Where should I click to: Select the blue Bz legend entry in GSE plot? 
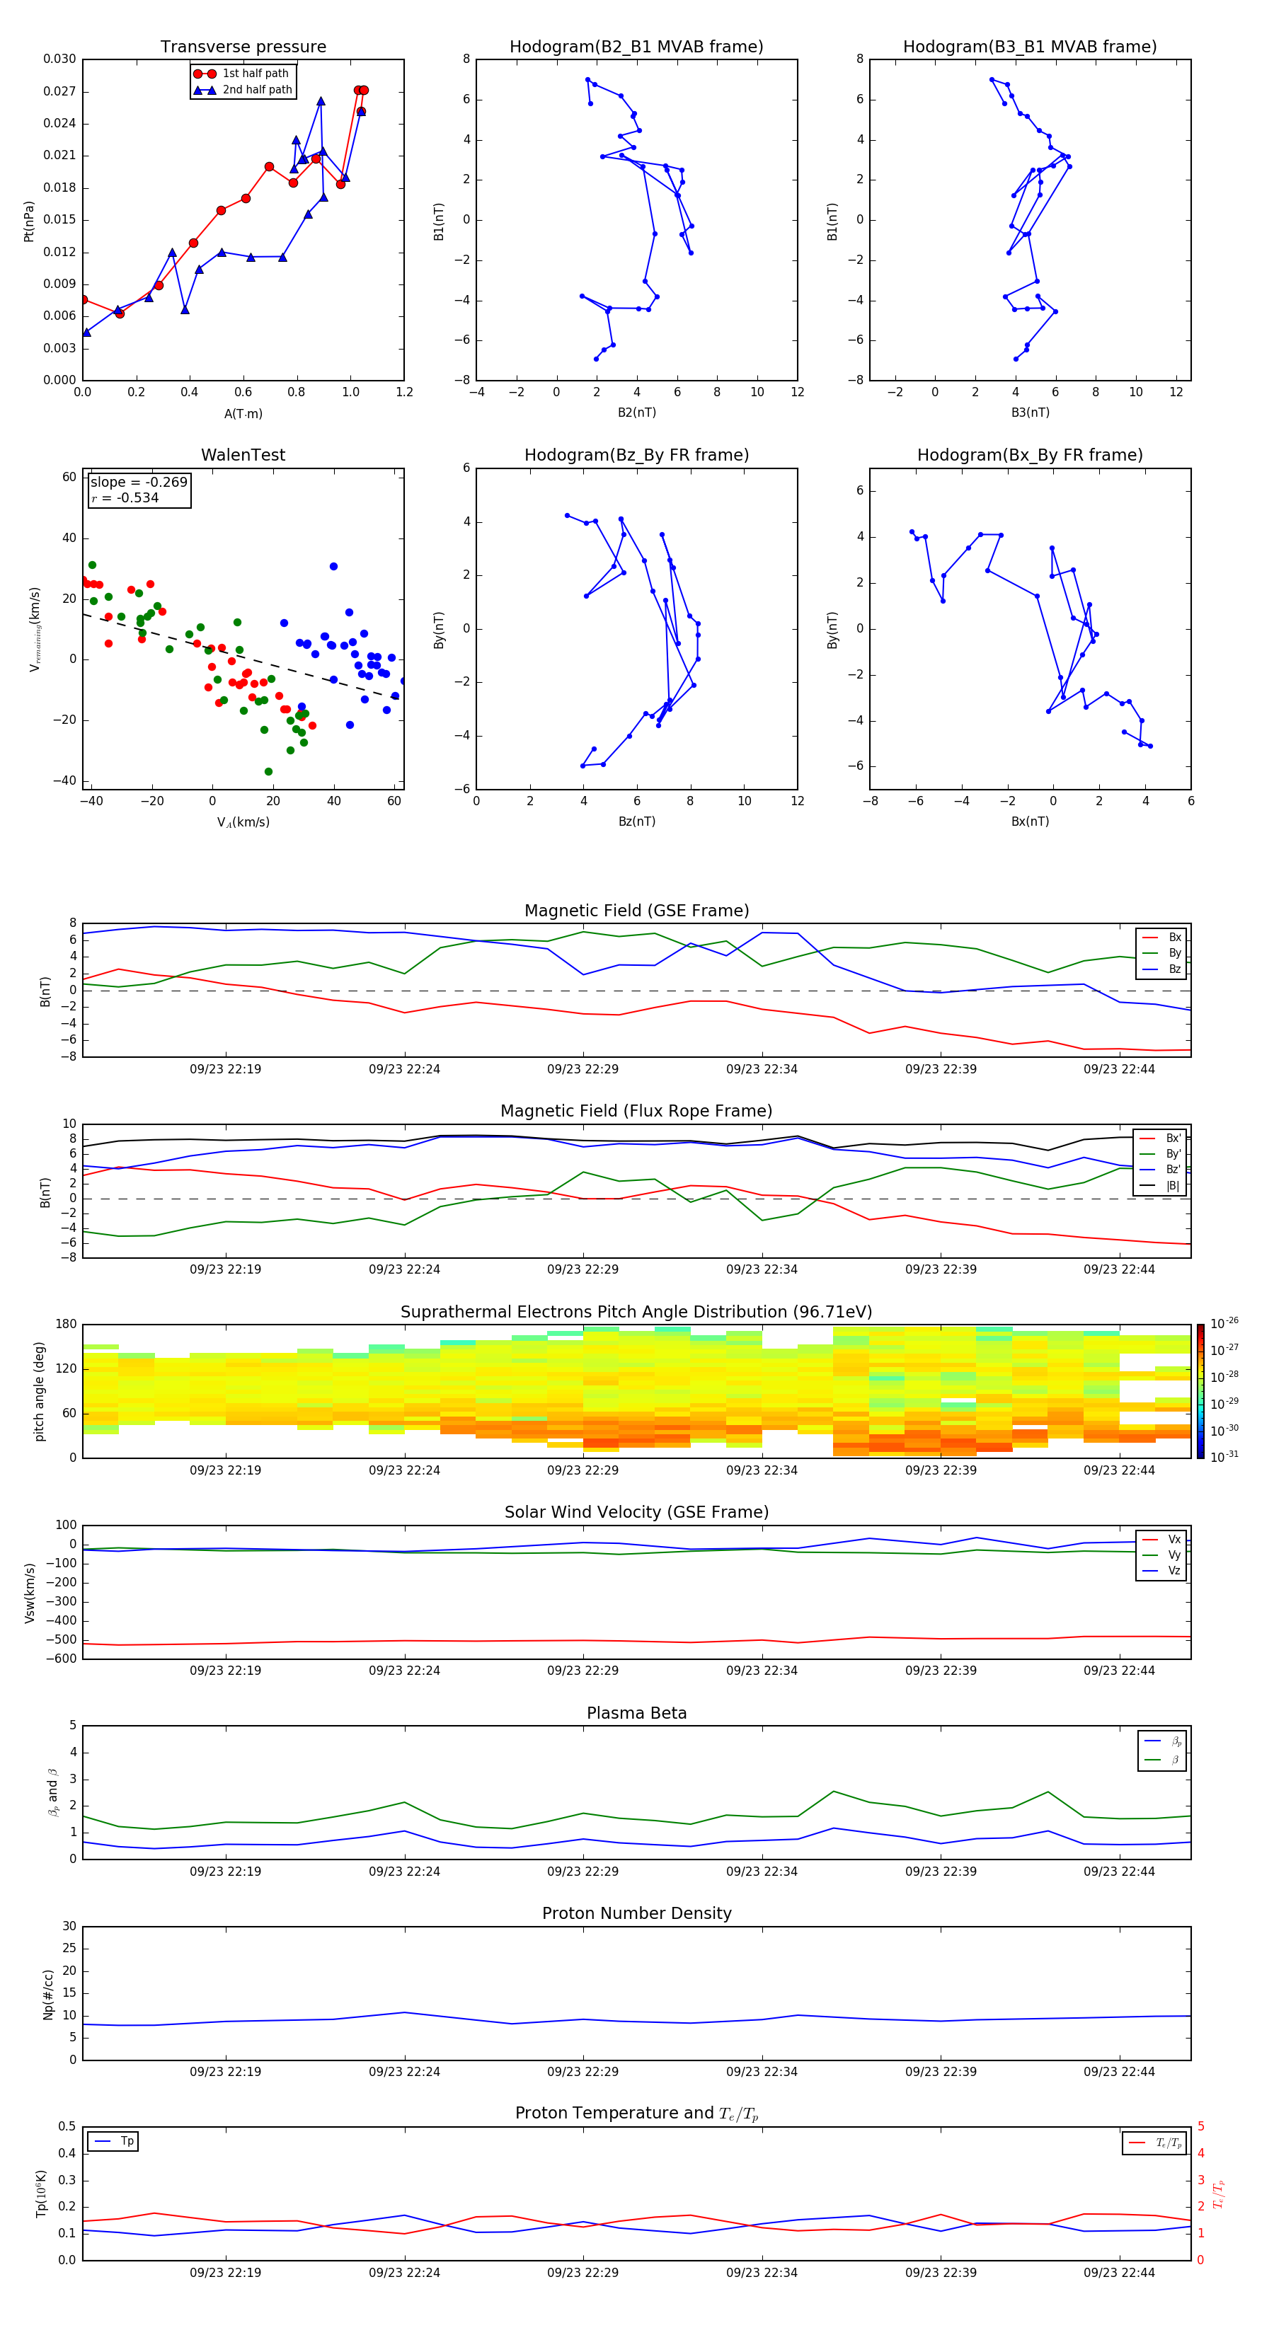coord(1161,969)
